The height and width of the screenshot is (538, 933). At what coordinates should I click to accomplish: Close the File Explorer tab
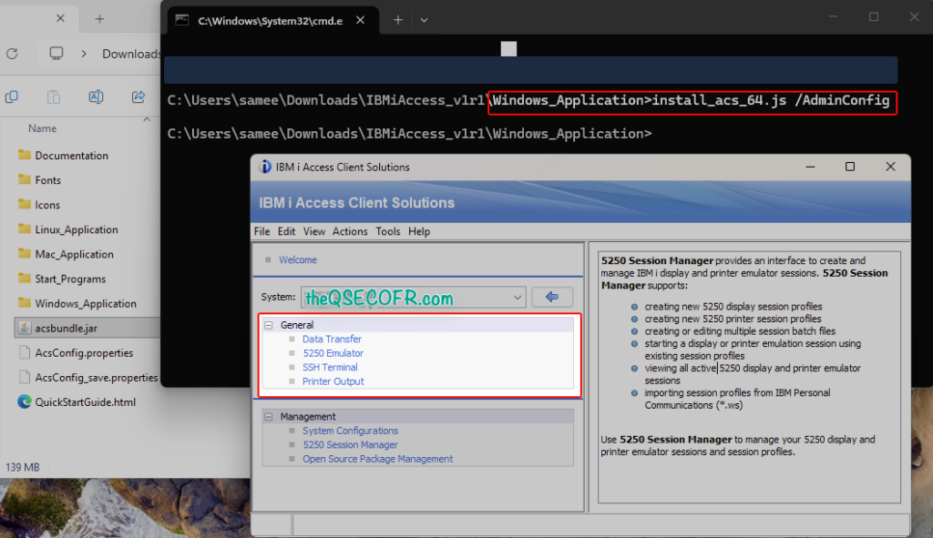pyautogui.click(x=60, y=18)
